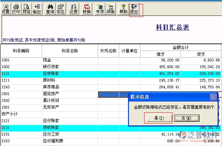Select the 科目编码 column header
The width and height of the screenshot is (222, 146).
pyautogui.click(x=21, y=51)
